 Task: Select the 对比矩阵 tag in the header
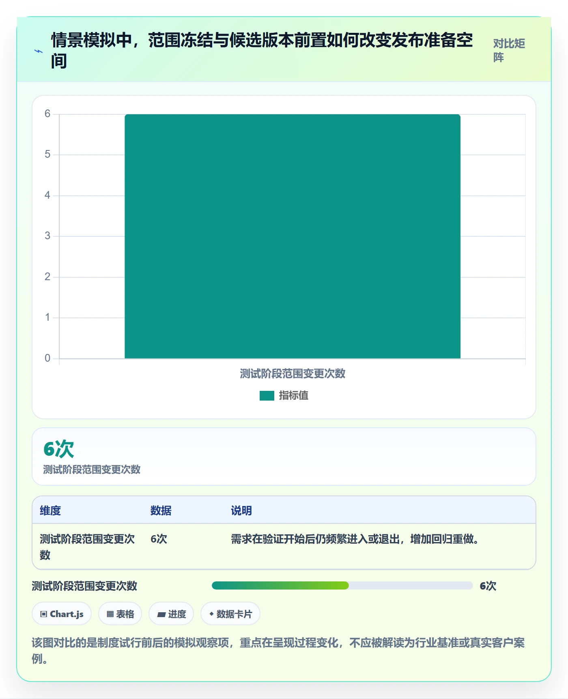509,50
